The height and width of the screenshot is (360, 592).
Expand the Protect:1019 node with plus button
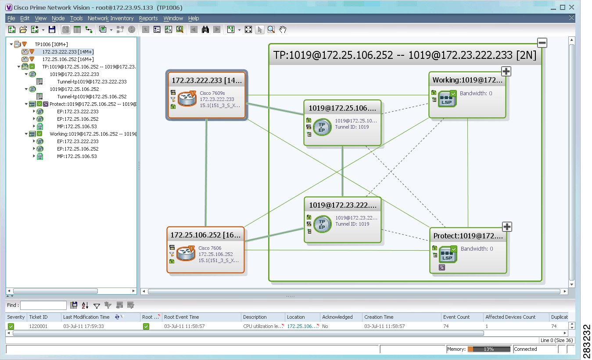[507, 227]
